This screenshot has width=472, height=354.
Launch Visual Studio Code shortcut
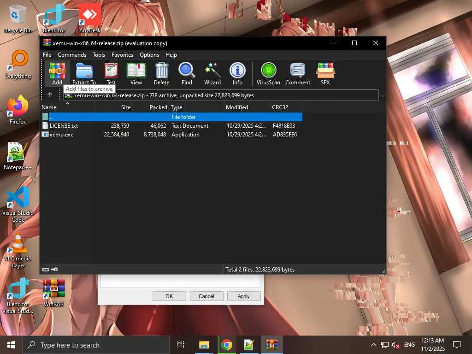pos(18,205)
